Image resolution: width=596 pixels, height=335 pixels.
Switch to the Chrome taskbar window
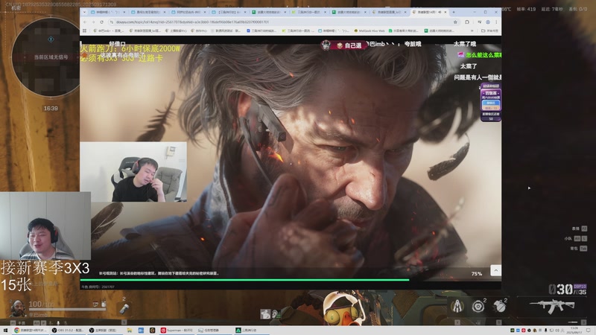coord(30,331)
